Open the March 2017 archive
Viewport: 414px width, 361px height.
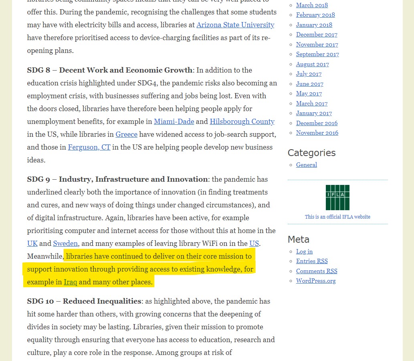pyautogui.click(x=312, y=103)
